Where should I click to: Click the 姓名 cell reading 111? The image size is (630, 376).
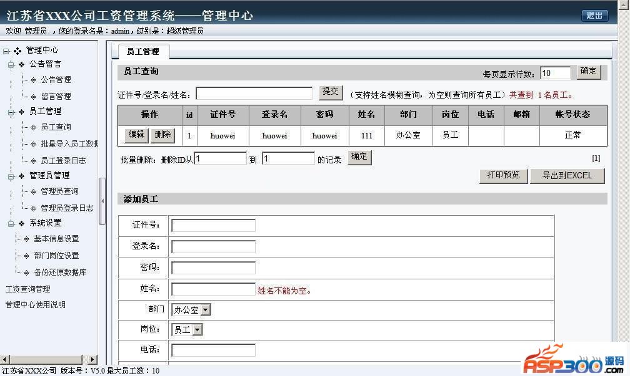(367, 135)
